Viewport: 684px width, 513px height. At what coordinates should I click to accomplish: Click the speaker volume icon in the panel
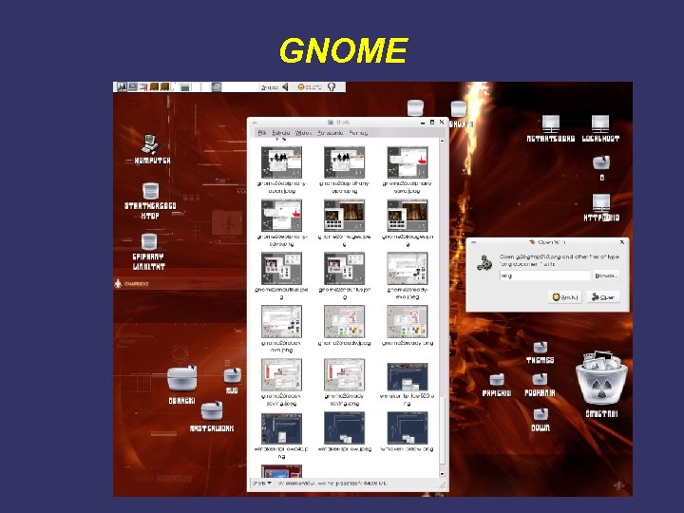[285, 86]
